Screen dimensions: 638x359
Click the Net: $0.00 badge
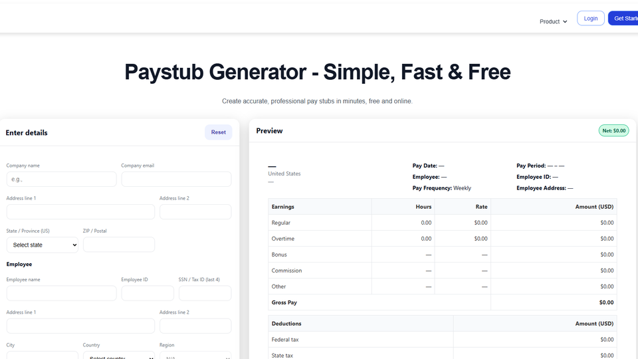tap(613, 131)
